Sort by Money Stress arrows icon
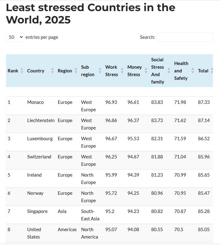The height and width of the screenshot is (245, 220). pyautogui.click(x=146, y=71)
